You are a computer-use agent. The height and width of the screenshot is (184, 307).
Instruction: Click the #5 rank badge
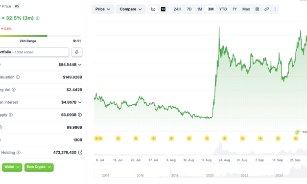17,6
